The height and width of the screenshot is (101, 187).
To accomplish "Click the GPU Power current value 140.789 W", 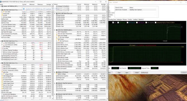I will click(78, 39).
